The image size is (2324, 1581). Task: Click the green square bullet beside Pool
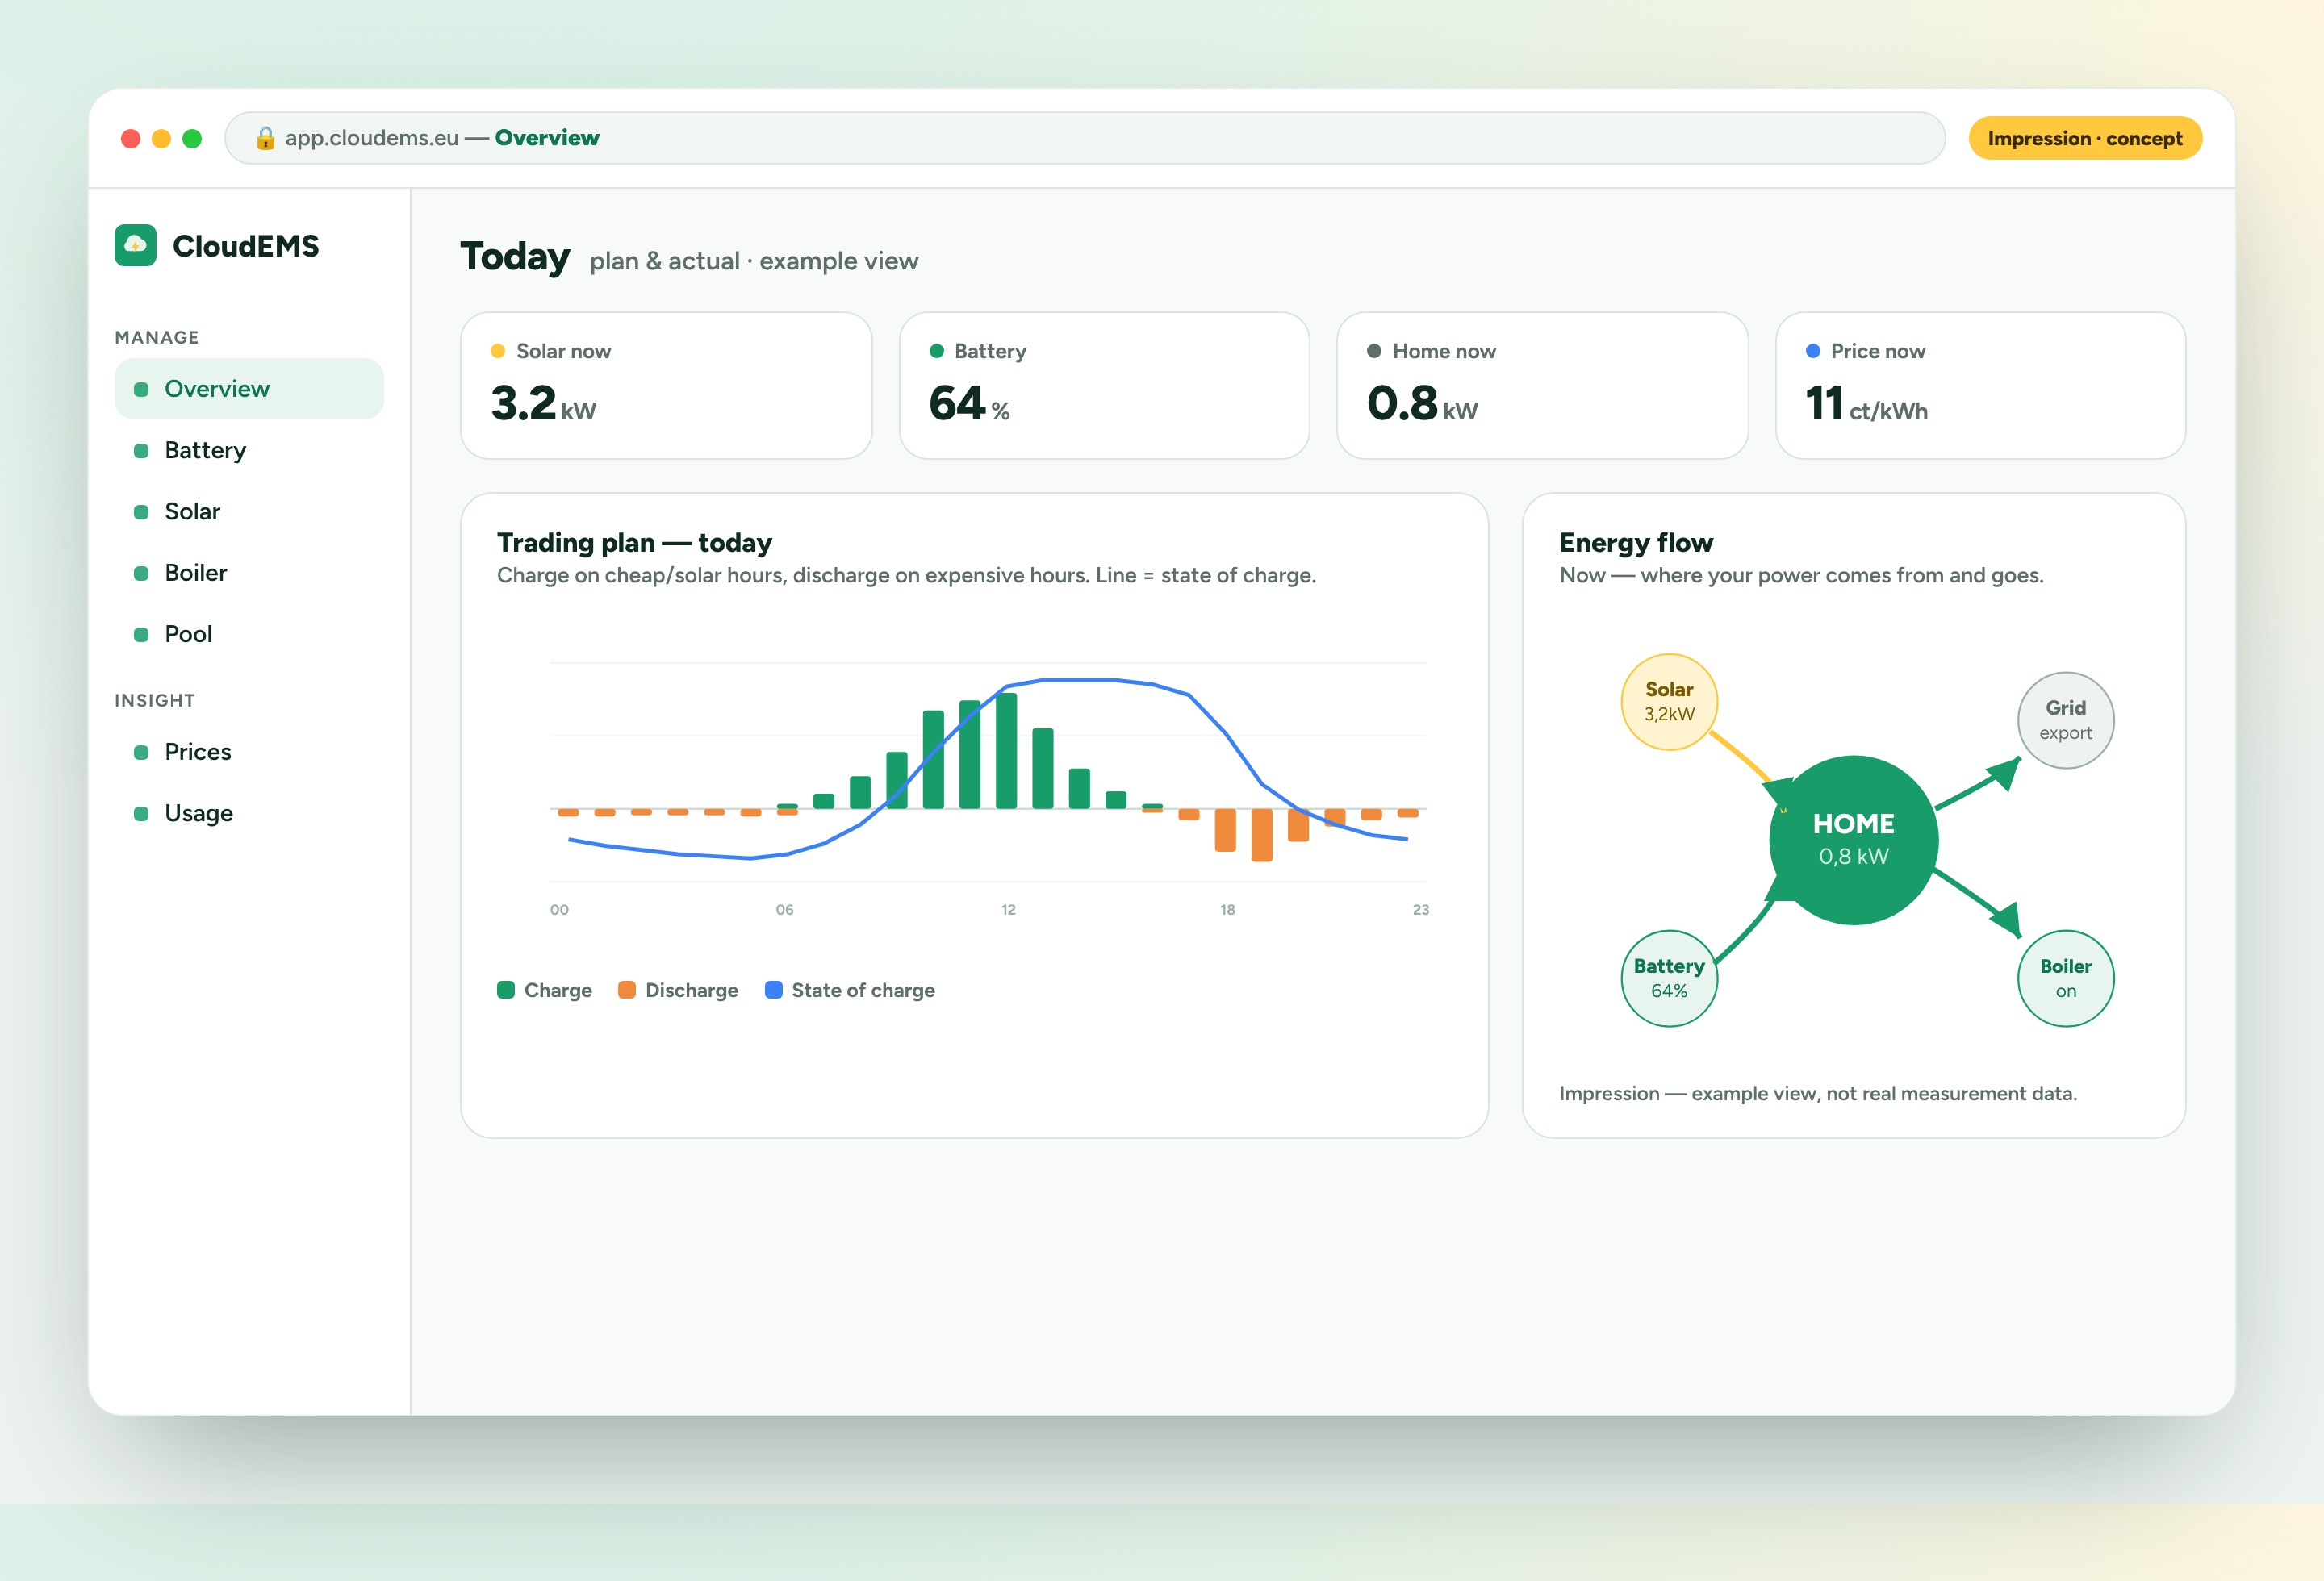coord(141,633)
